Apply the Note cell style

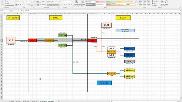131,5
